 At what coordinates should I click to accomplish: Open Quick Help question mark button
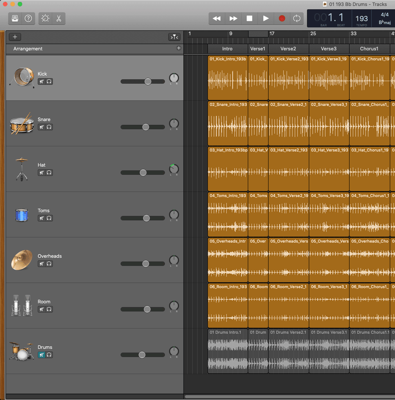[28, 19]
